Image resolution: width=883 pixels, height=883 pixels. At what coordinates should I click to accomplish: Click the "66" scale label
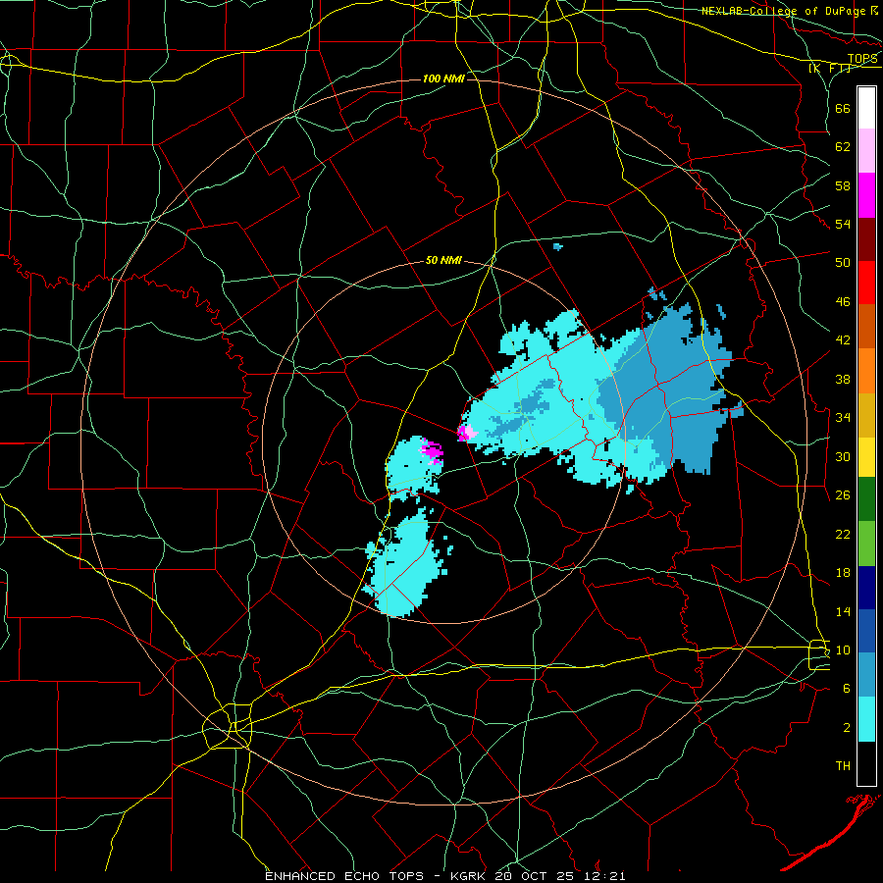pos(843,108)
